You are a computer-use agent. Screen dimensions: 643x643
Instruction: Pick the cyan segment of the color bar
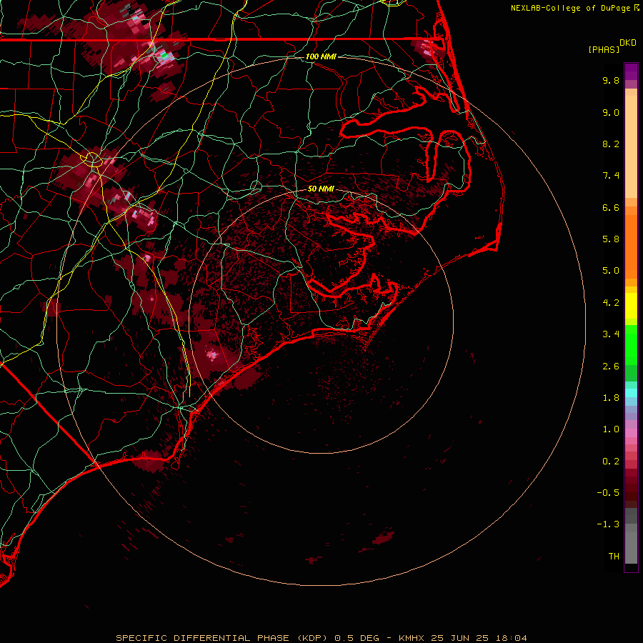pos(631,393)
